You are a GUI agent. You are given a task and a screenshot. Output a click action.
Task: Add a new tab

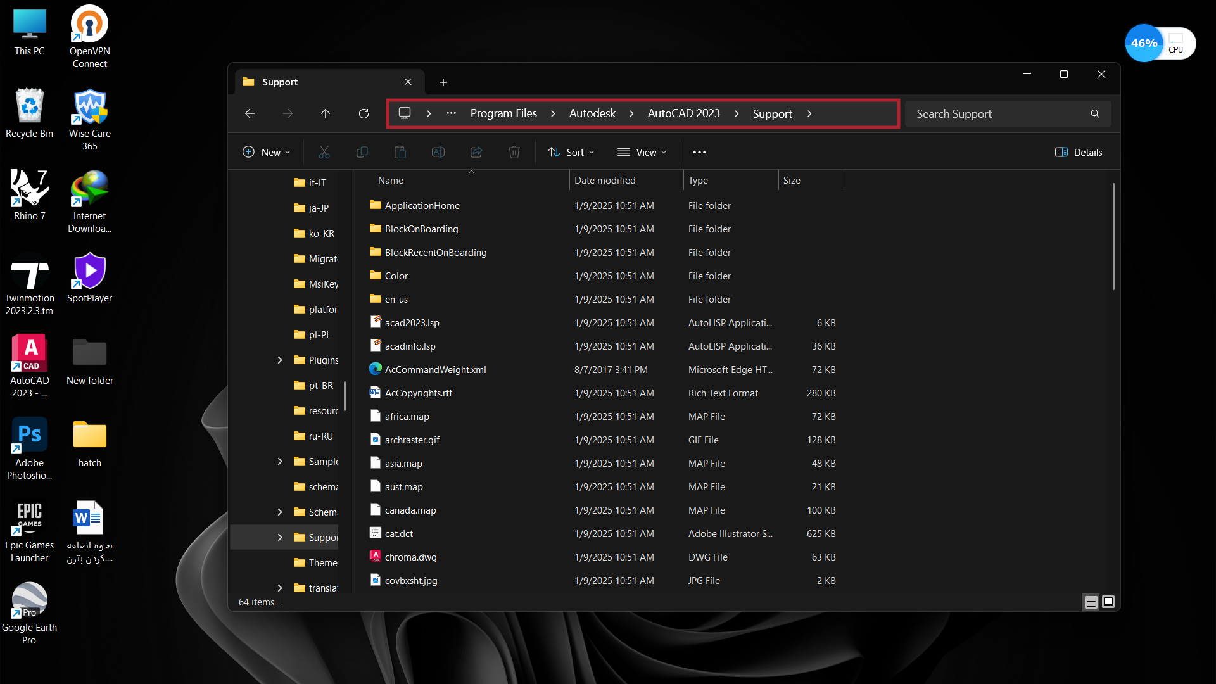(x=443, y=82)
